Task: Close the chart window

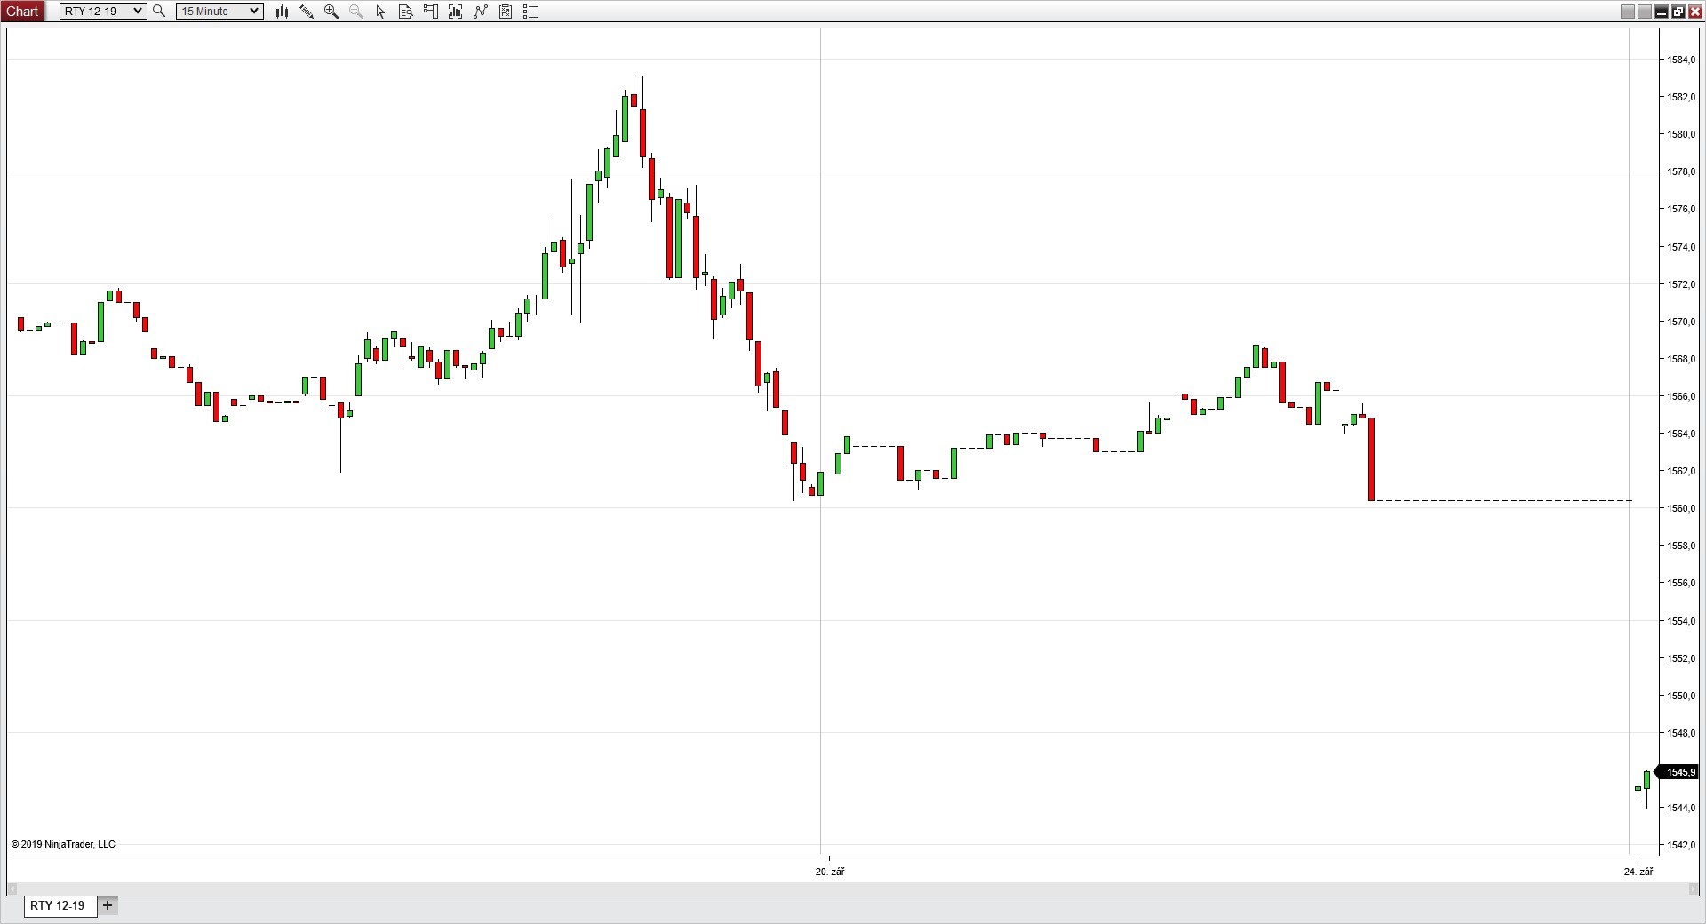Action: click(1695, 12)
